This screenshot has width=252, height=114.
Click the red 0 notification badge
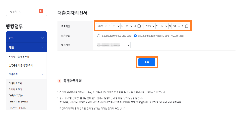41,11
